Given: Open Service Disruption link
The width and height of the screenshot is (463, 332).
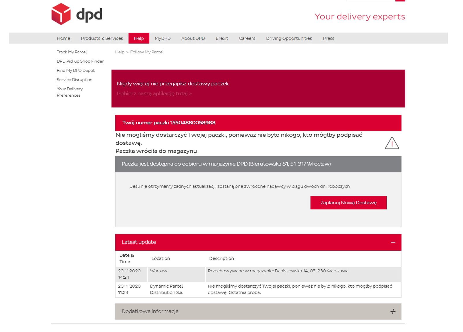Looking at the screenshot, I should pos(75,80).
